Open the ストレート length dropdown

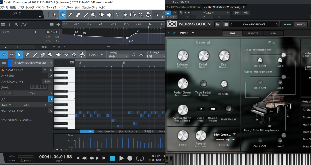pos(30,105)
